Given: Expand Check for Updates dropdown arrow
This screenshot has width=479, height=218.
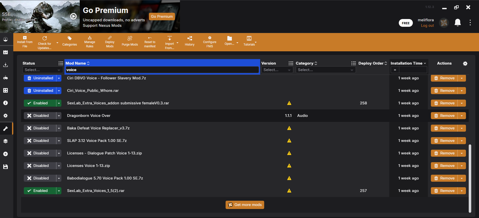Looking at the screenshot, I should pyautogui.click(x=57, y=43).
